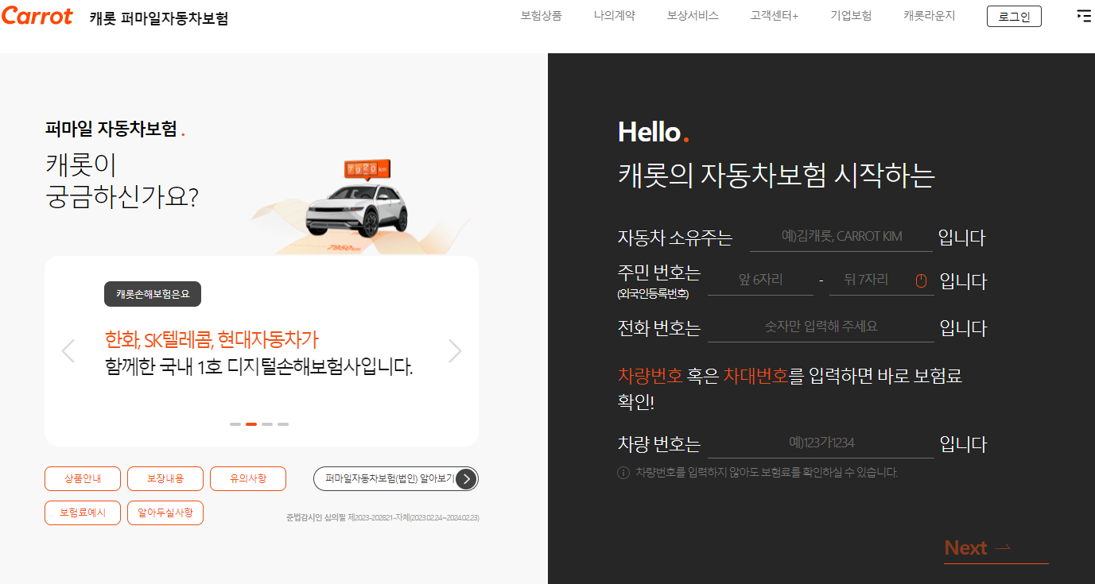Viewport: 1095px width, 584px height.
Task: Select third carousel indicator dot
Action: pos(267,424)
